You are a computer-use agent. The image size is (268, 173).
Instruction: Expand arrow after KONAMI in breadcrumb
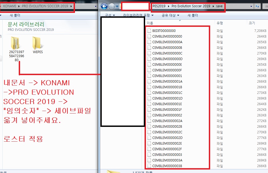pyautogui.click(x=19, y=6)
